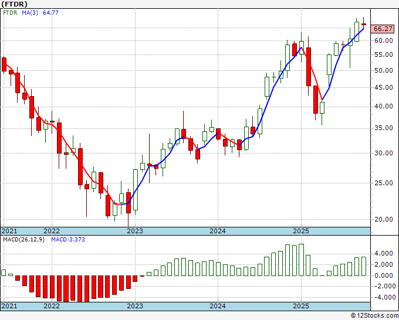Click the 66.27 current price label
Image resolution: width=399 pixels, height=320 pixels.
pyautogui.click(x=383, y=29)
